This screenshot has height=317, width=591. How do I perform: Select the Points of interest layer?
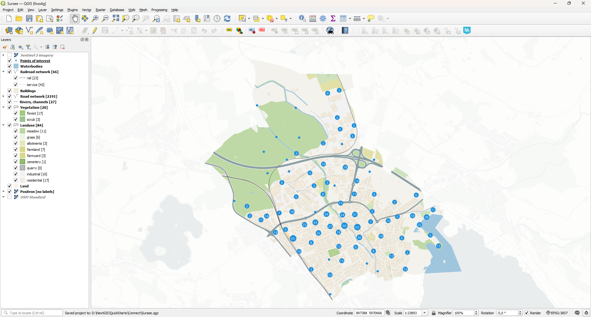(x=35, y=61)
